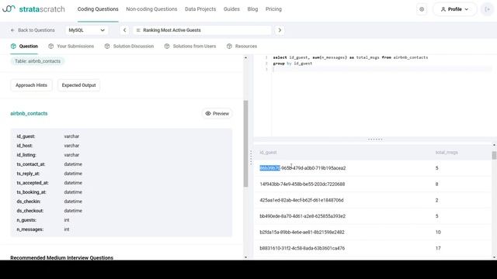Image resolution: width=497 pixels, height=279 pixels.
Task: Open Non-coding Questions menu
Action: pyautogui.click(x=151, y=9)
